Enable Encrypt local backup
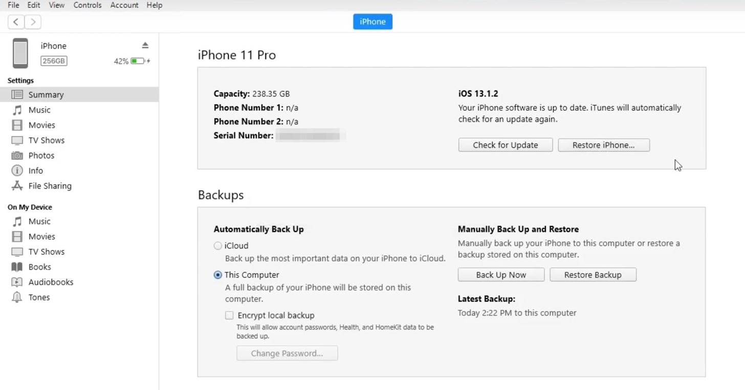 tap(229, 315)
